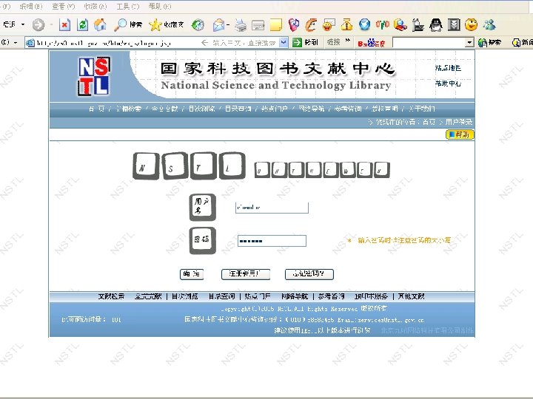Open 关于我们 in top navigation bar
This screenshot has height=399, width=533.
(x=421, y=109)
